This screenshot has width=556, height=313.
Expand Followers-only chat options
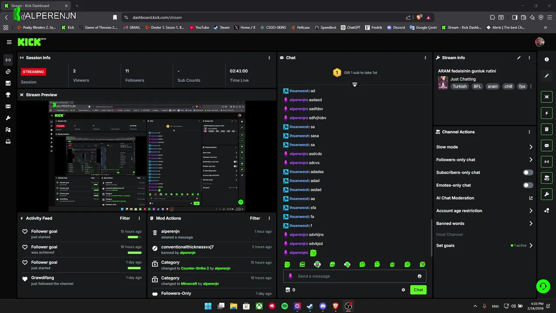coord(531,160)
